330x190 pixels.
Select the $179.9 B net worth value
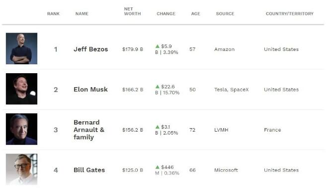click(133, 49)
